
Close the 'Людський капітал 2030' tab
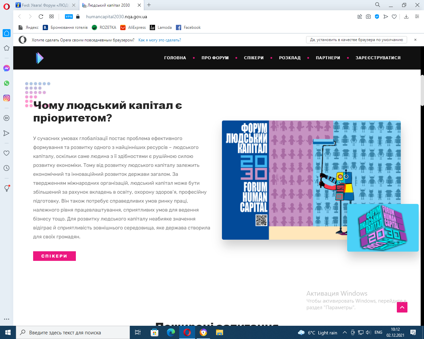(x=139, y=5)
